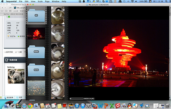
Task: Open the "chl" folder in the filmstrip
Action: (x=36, y=15)
